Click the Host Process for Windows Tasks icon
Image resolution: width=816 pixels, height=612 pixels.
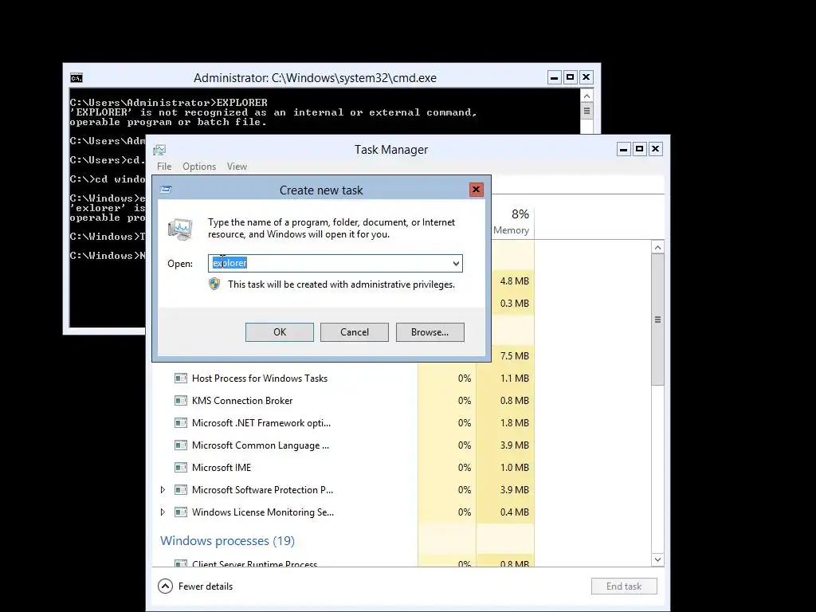click(181, 379)
